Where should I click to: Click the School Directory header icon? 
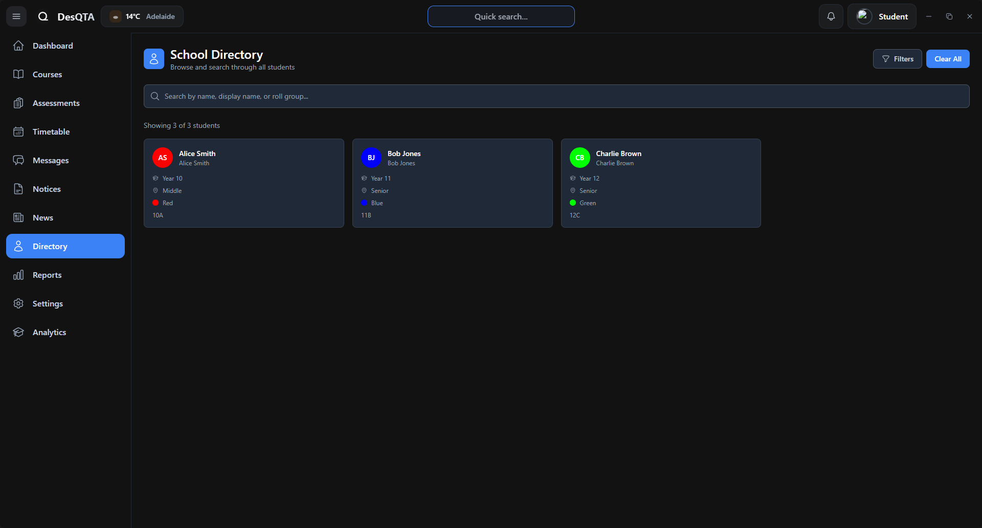tap(154, 59)
